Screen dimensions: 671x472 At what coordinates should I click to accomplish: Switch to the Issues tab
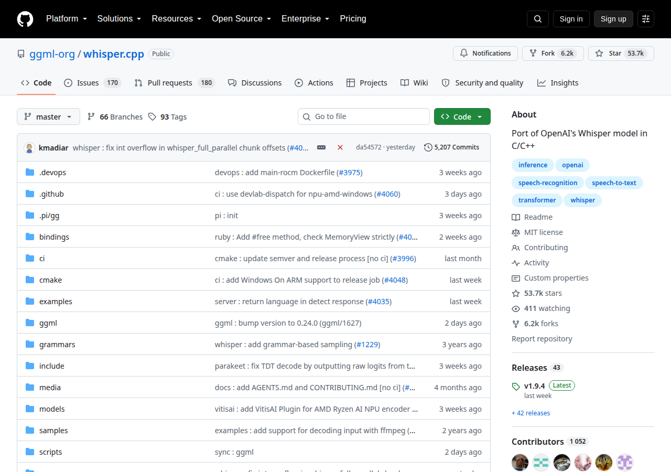click(x=93, y=83)
